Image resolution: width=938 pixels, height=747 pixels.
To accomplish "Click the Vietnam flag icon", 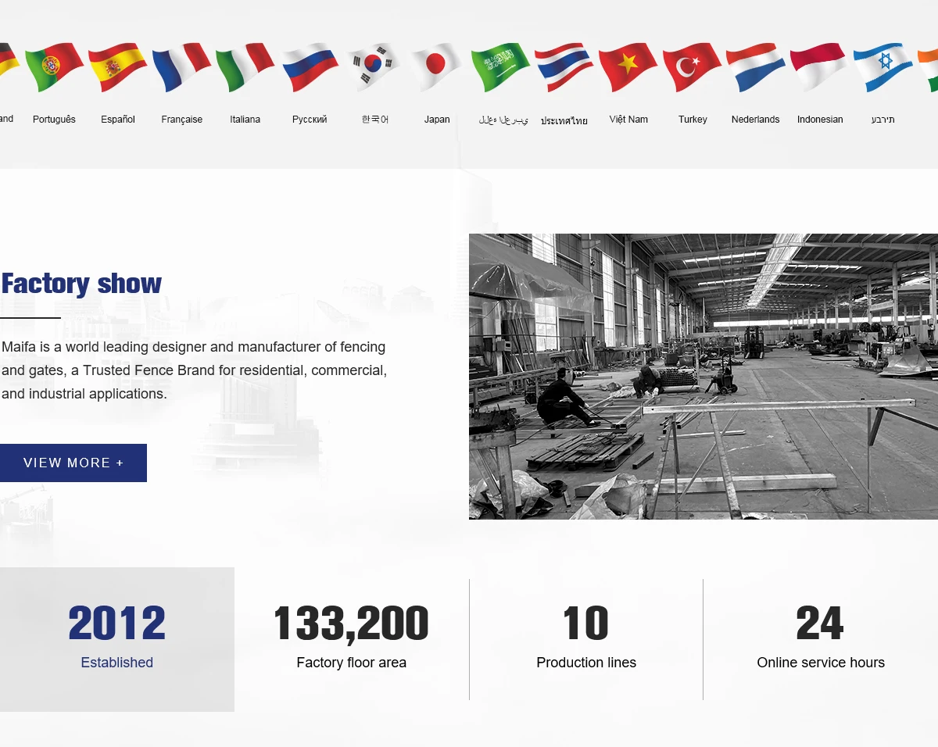I will [x=628, y=66].
